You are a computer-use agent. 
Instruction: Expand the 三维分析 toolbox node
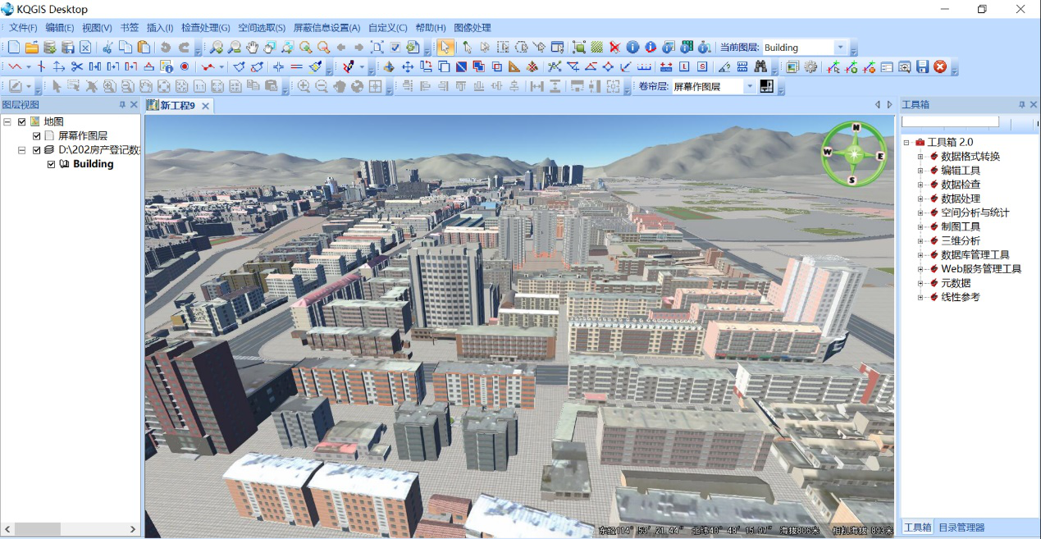pos(920,241)
